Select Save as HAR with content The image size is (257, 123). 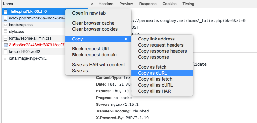pos(98,65)
